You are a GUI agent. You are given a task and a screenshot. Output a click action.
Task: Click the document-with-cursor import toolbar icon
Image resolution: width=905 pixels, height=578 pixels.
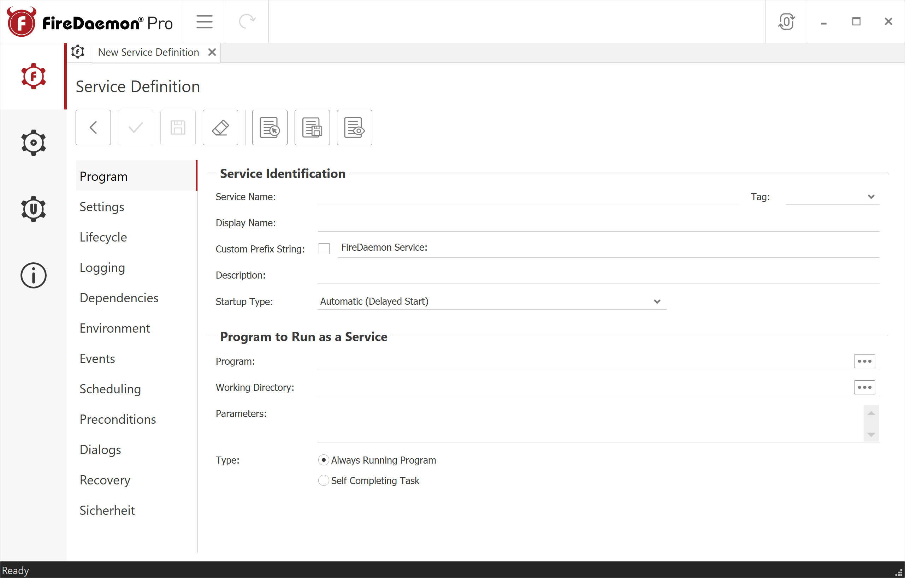(x=270, y=127)
